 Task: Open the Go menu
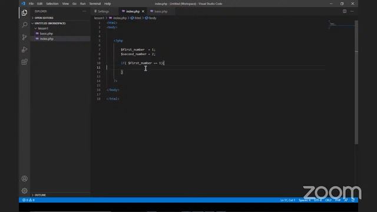74,4
